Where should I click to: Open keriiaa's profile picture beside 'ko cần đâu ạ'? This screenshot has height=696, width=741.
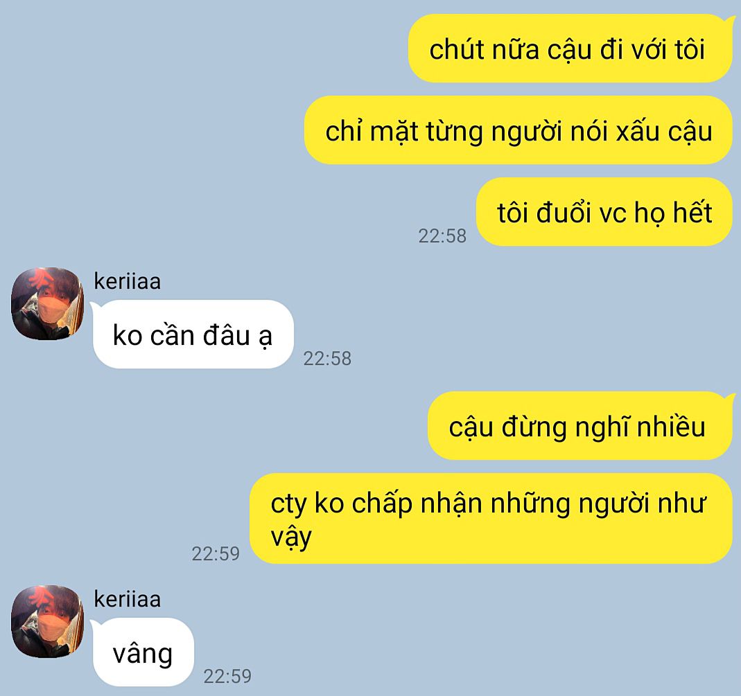[47, 303]
